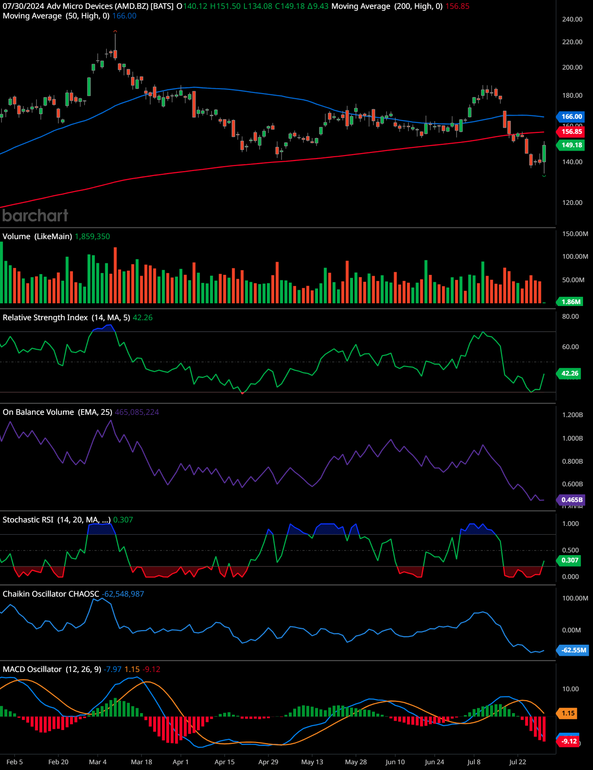
Task: Click the Feb 5 date label
Action: (15, 762)
